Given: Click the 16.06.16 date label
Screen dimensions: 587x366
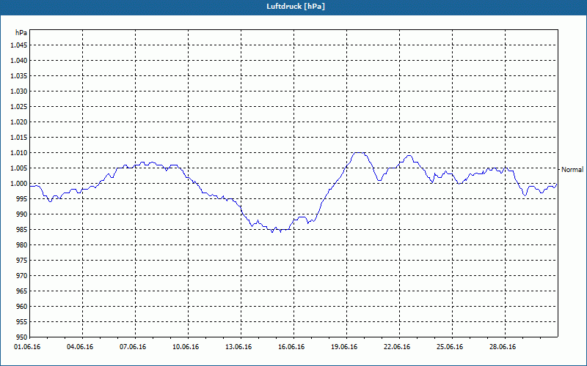Looking at the screenshot, I should tap(291, 347).
